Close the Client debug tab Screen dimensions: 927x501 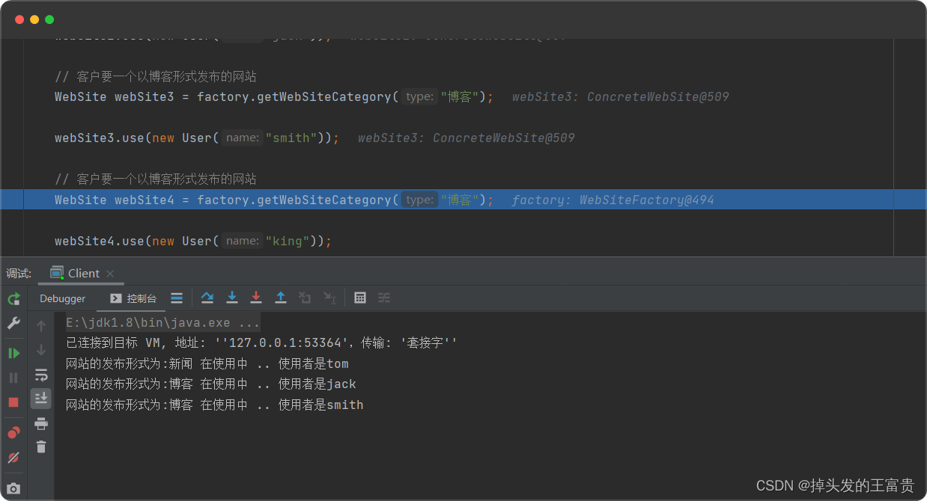coord(110,274)
